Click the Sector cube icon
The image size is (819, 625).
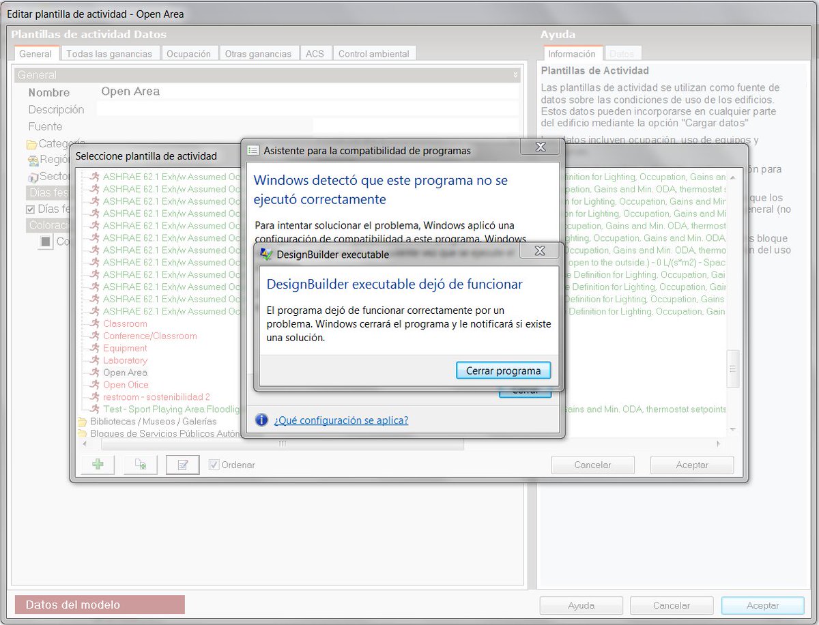tap(33, 177)
